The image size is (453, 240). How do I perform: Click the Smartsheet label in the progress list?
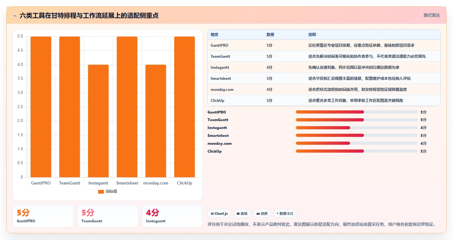pos(218,136)
